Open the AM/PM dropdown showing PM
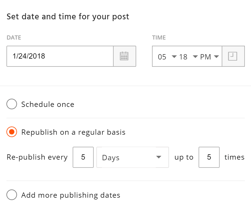251x222 pixels. [209, 57]
